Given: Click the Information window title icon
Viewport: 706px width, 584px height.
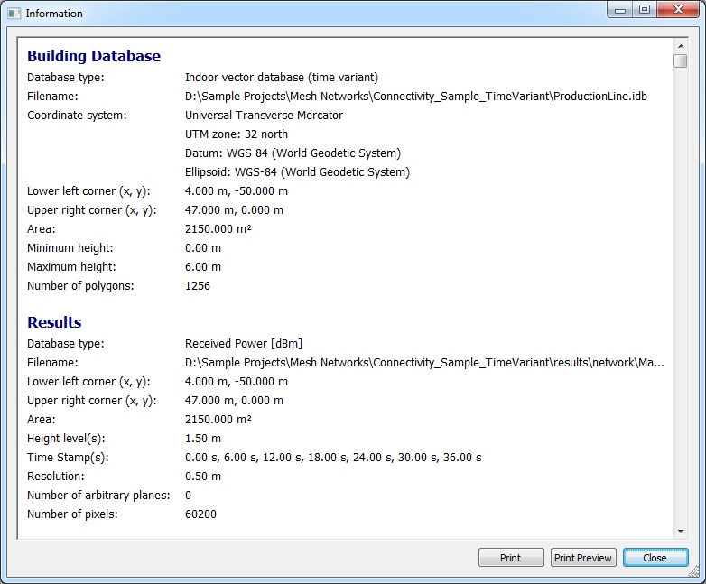Looking at the screenshot, I should (x=13, y=14).
